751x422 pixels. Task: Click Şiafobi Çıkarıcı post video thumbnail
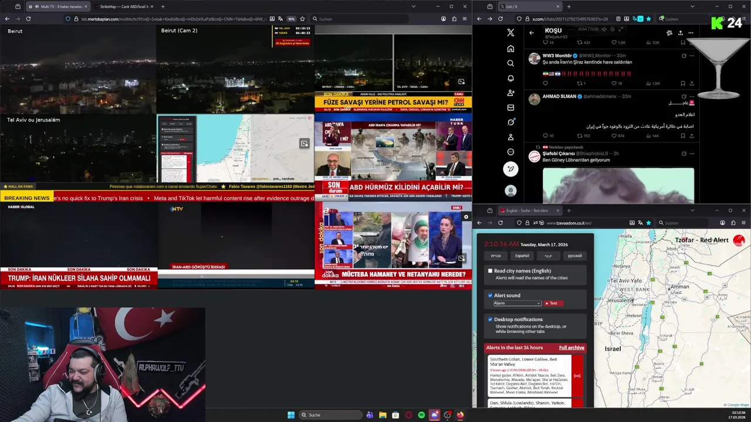[618, 185]
